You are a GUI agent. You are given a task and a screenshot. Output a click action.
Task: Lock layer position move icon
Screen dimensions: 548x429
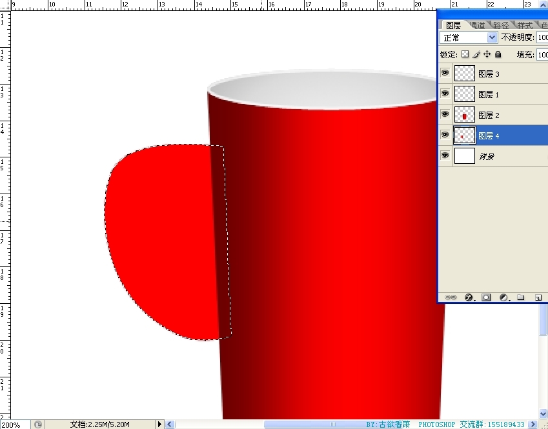(487, 55)
